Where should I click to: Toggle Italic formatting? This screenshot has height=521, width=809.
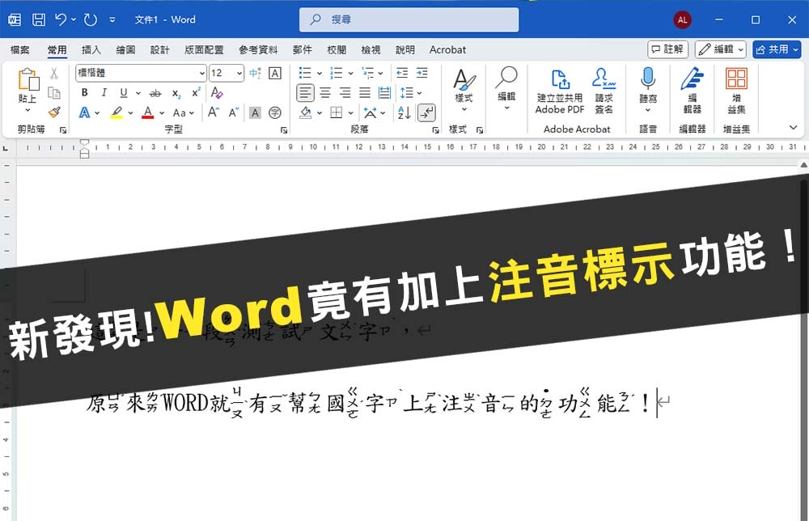[x=104, y=93]
